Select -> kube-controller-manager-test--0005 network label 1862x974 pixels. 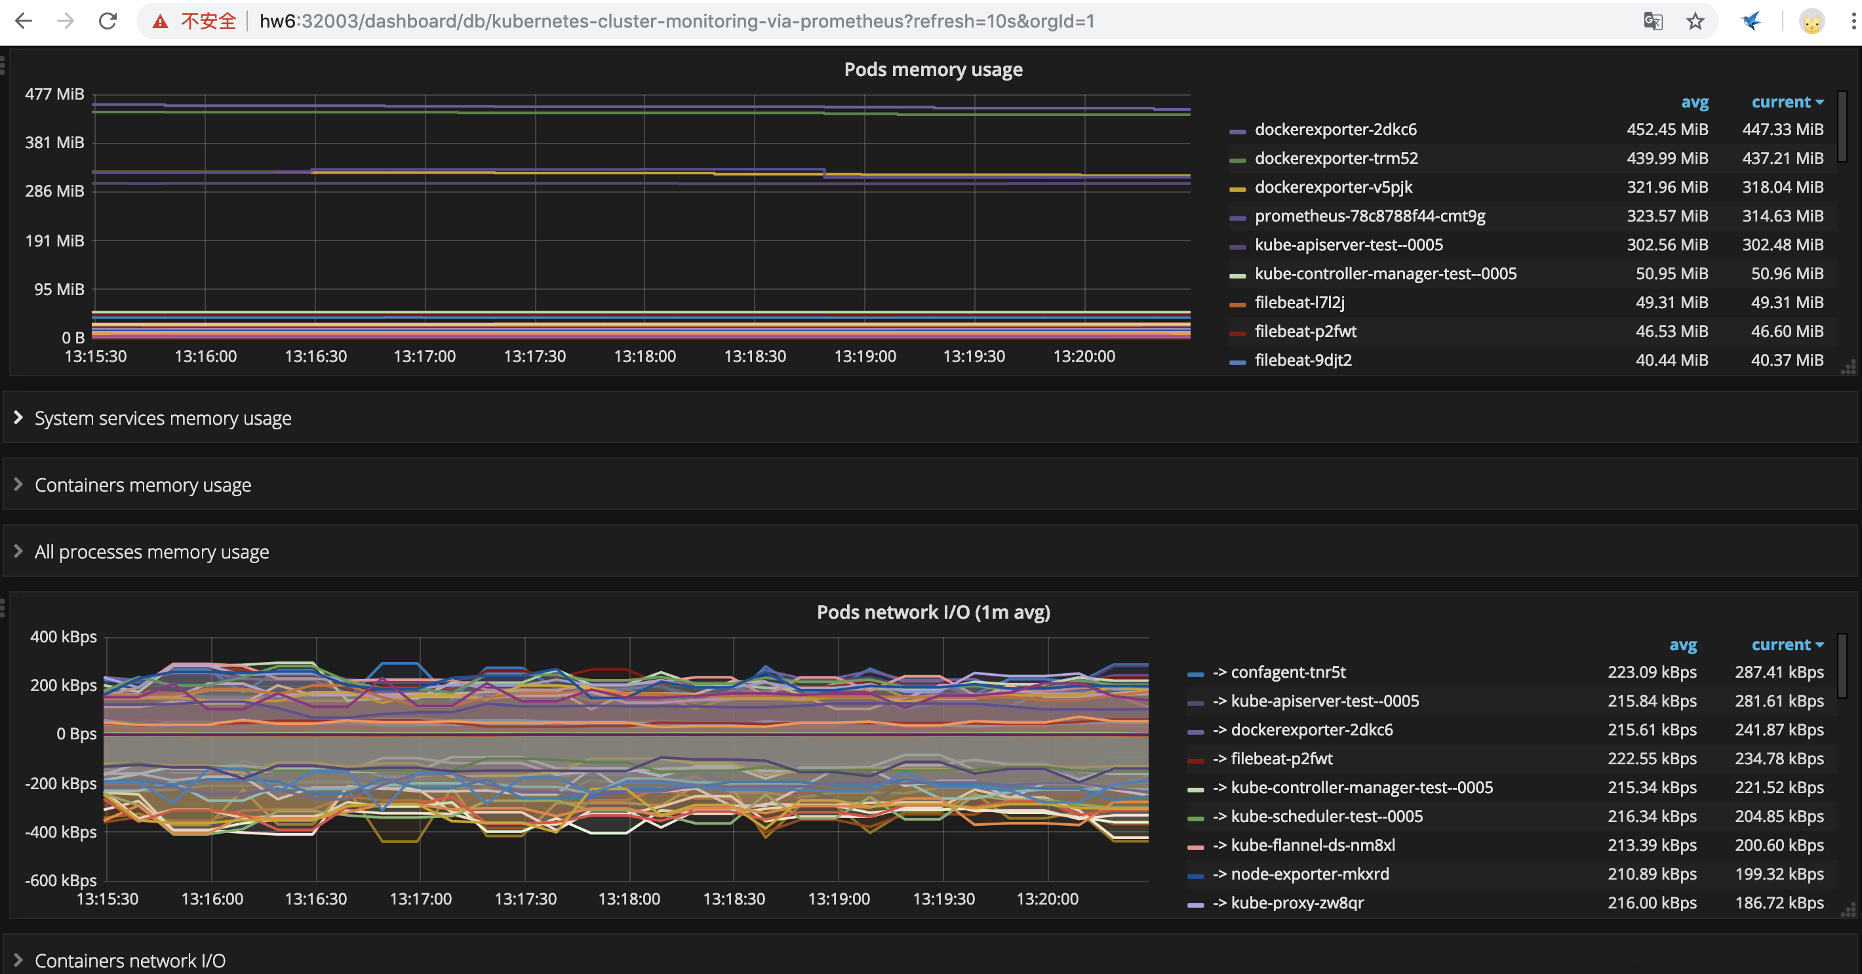tap(1353, 788)
